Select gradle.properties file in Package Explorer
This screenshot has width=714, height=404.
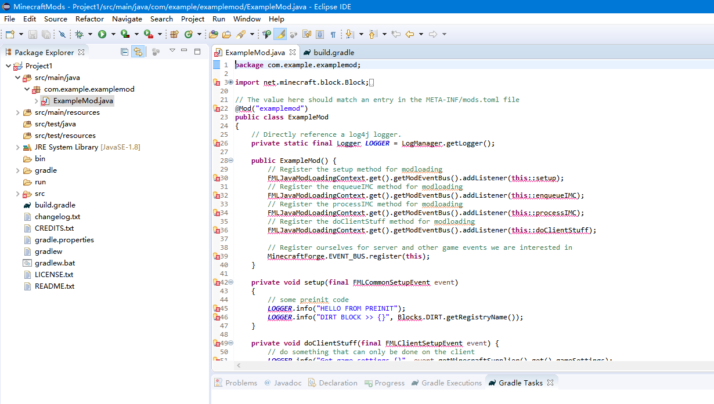64,240
